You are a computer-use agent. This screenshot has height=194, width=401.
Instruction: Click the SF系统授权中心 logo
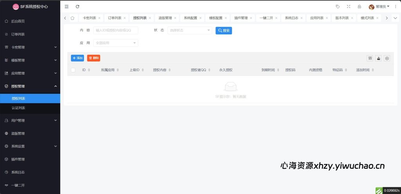pos(30,7)
